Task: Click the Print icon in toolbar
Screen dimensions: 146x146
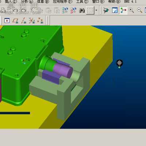Action: (x=3, y=11)
